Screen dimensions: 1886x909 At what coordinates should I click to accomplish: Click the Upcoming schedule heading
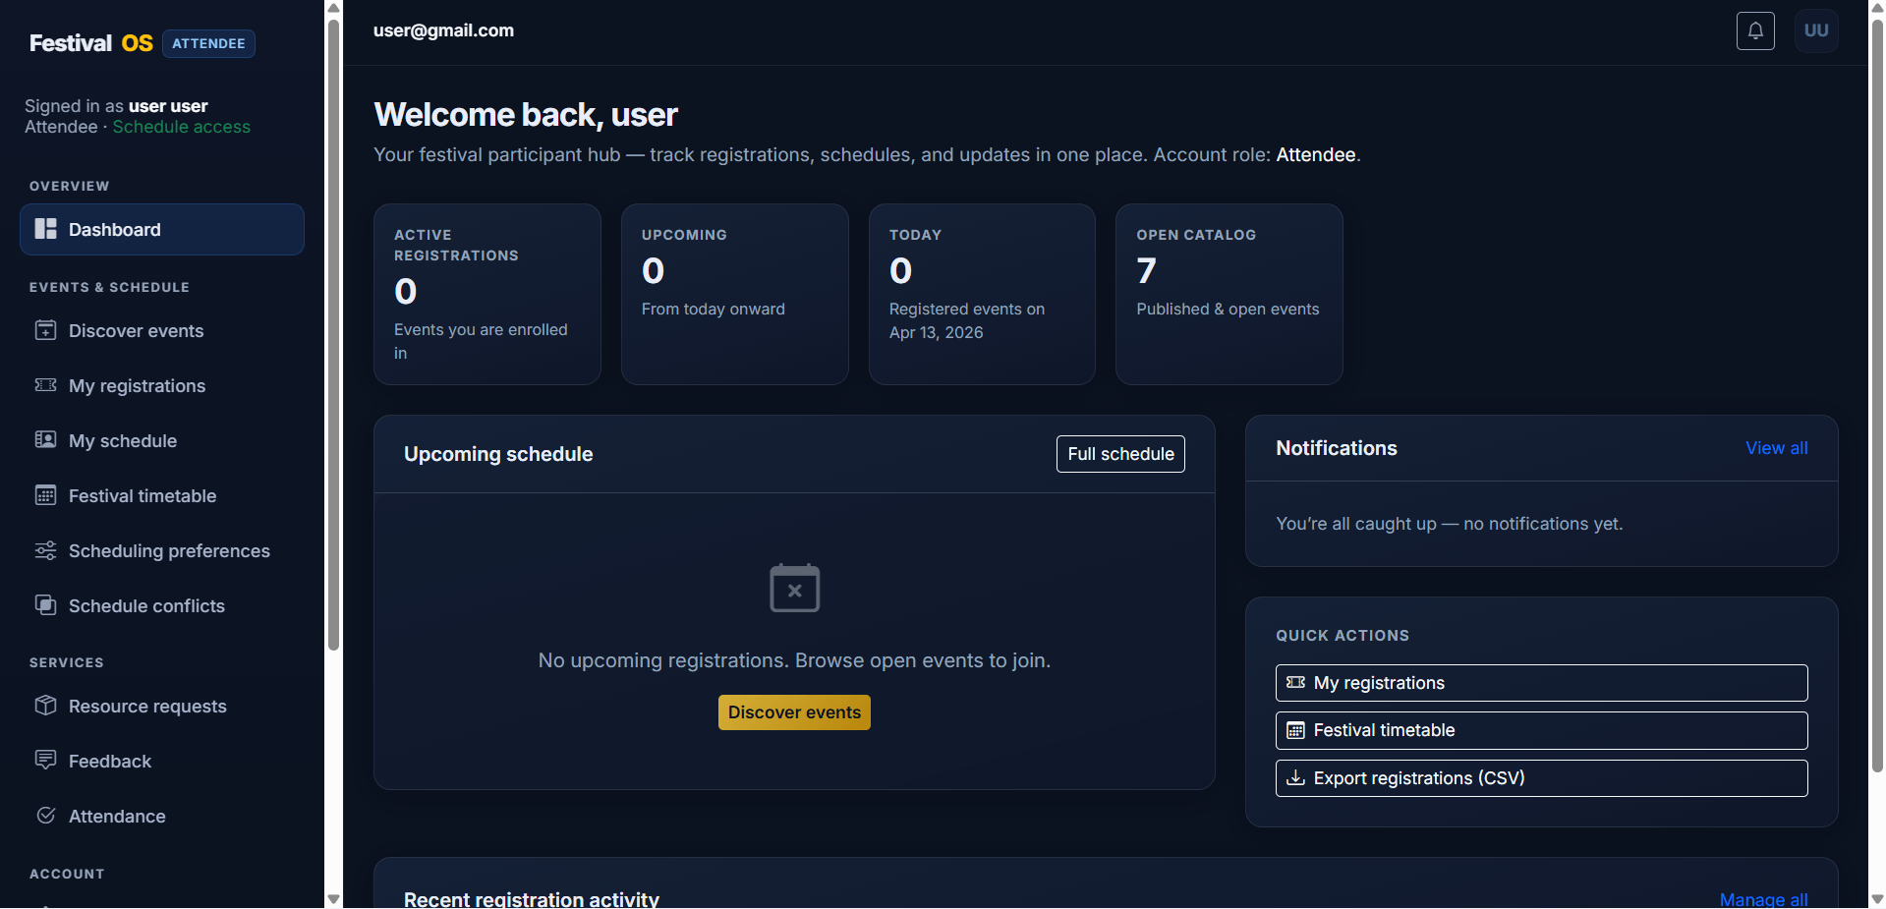[498, 454]
